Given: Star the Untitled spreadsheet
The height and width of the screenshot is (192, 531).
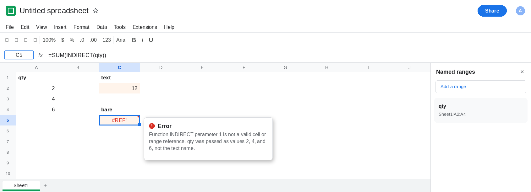Looking at the screenshot, I should tap(96, 11).
